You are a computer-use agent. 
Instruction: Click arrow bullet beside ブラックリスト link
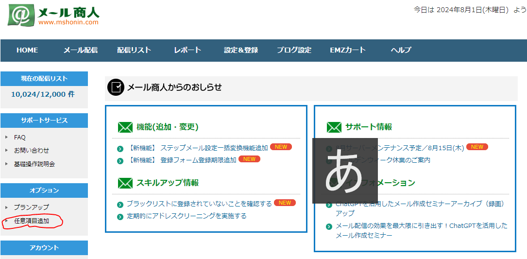tap(120, 205)
